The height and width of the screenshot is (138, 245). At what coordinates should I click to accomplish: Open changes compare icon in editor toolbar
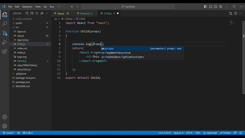pyautogui.click(x=230, y=13)
